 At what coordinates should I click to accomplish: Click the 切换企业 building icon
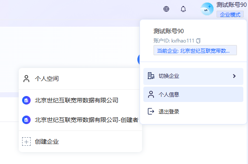pyautogui.click(x=151, y=76)
